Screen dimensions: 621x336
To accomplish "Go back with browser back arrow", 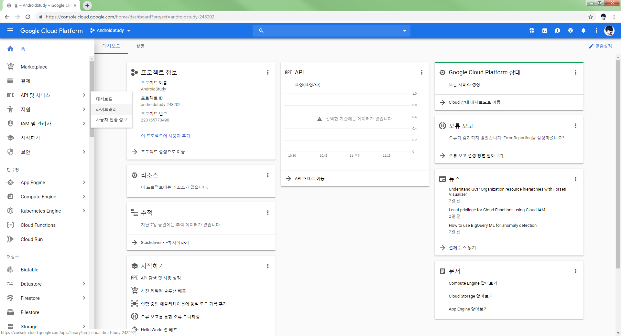I will pyautogui.click(x=7, y=17).
